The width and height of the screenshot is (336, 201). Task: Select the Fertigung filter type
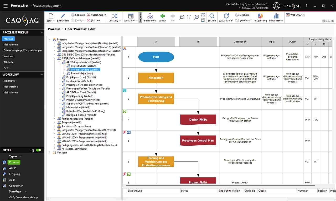tap(14, 174)
